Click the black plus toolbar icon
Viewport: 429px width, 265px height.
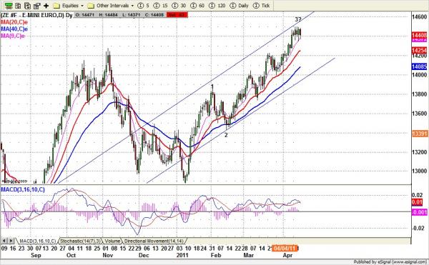(x=46, y=6)
